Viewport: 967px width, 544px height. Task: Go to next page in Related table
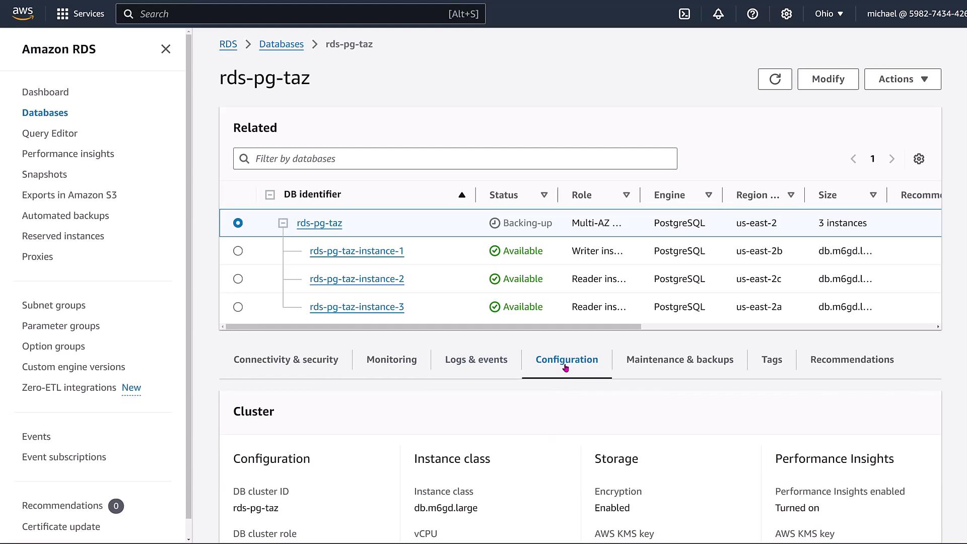(892, 159)
